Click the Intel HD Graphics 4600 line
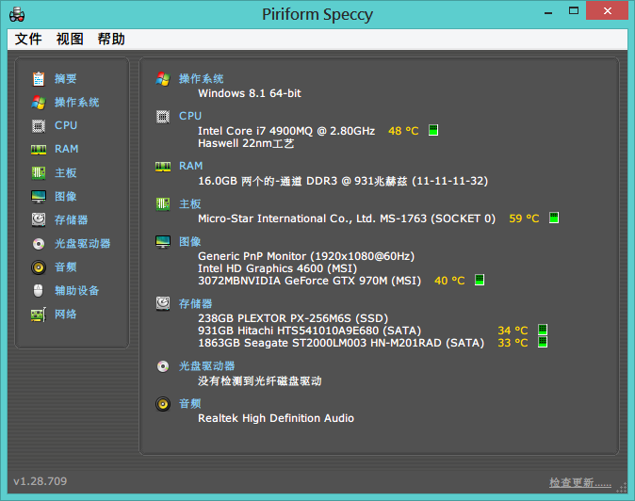 [x=277, y=268]
